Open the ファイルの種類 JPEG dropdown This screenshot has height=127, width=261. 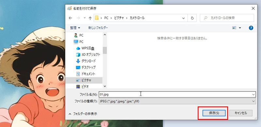coord(177,101)
